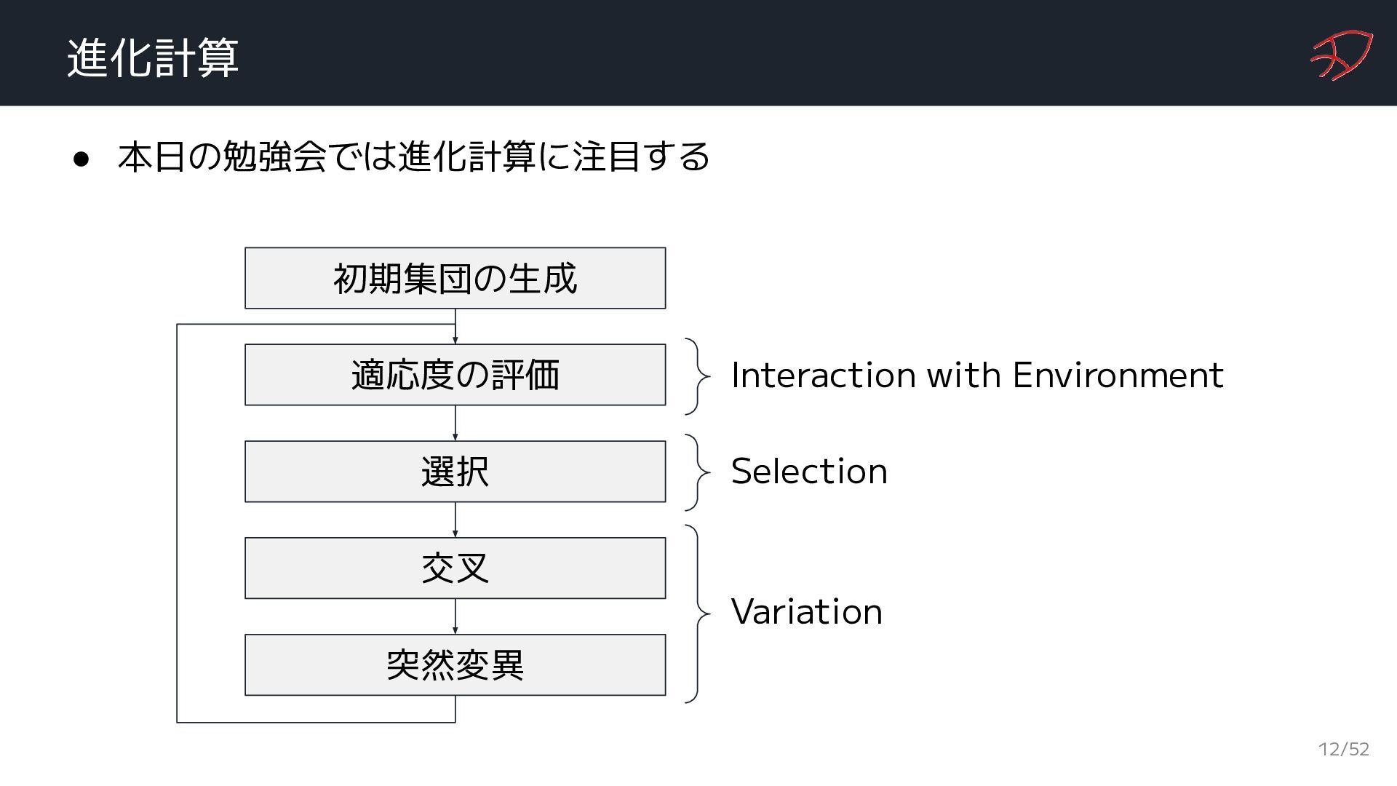Click the arrow between 交叉 and 突然変異
The image size is (1397, 786).
[455, 616]
